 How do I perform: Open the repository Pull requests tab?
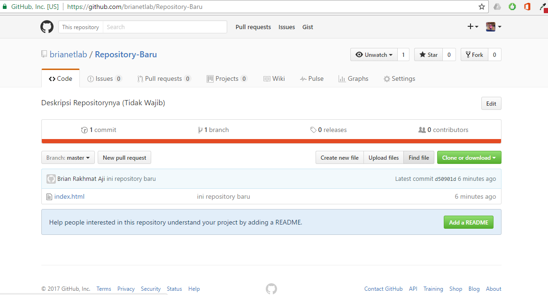(x=164, y=78)
